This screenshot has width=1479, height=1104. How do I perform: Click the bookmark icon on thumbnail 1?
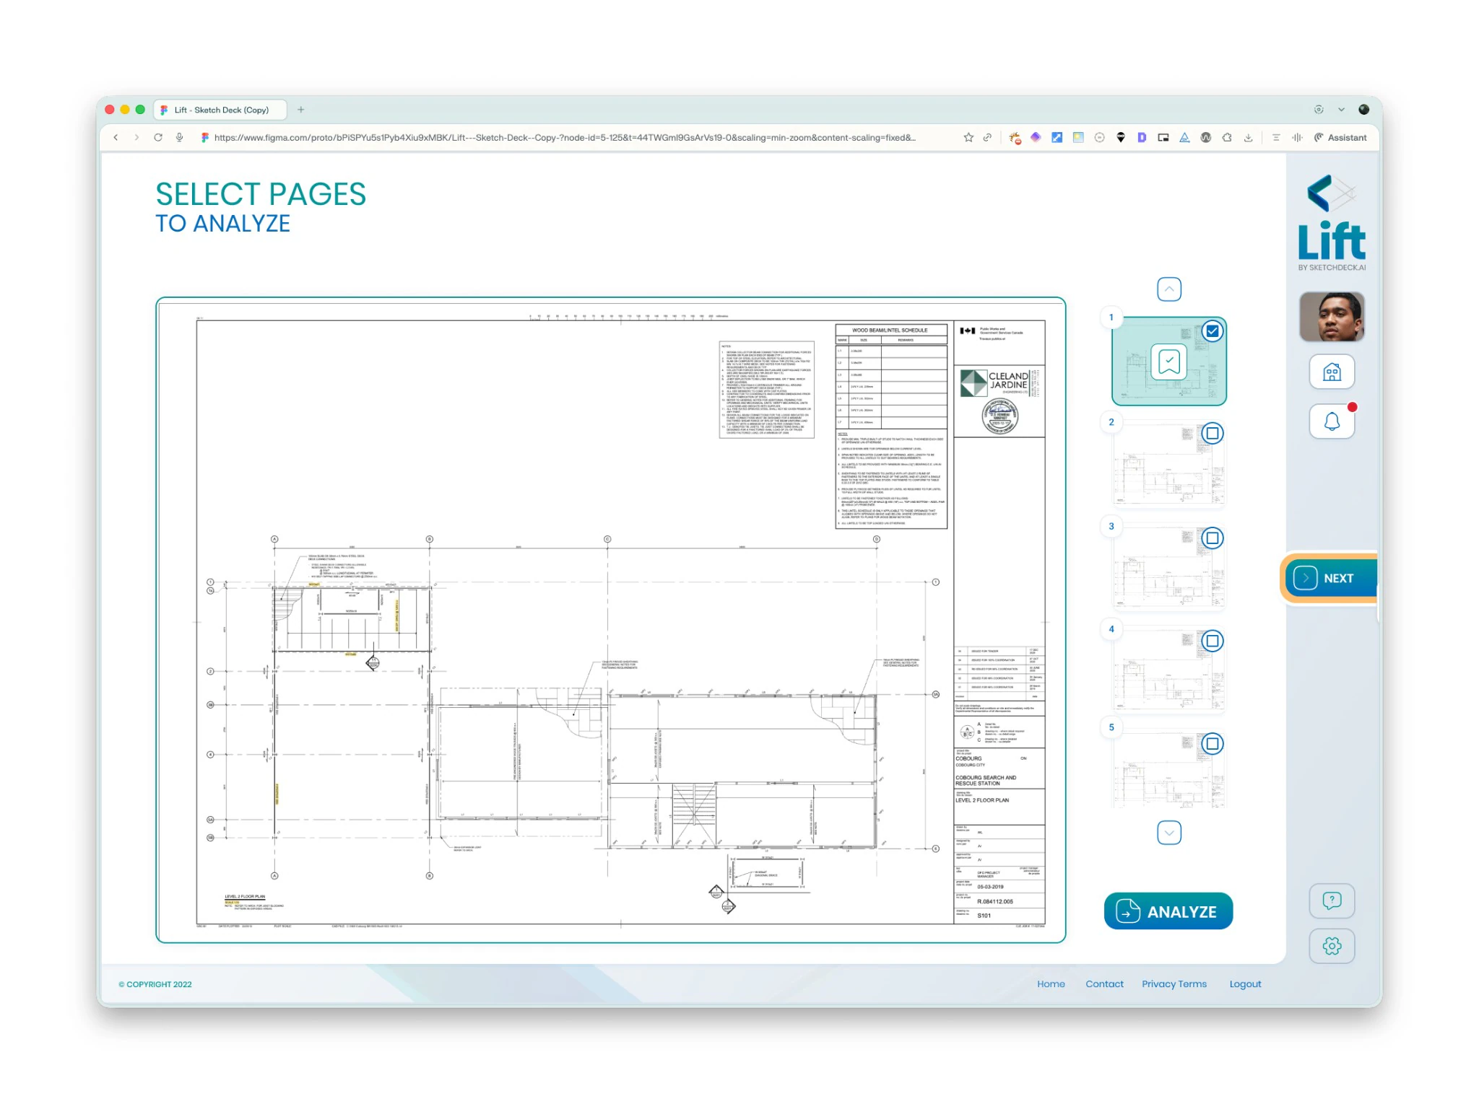pyautogui.click(x=1168, y=362)
